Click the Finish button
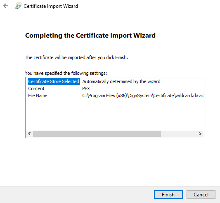 click(x=168, y=195)
